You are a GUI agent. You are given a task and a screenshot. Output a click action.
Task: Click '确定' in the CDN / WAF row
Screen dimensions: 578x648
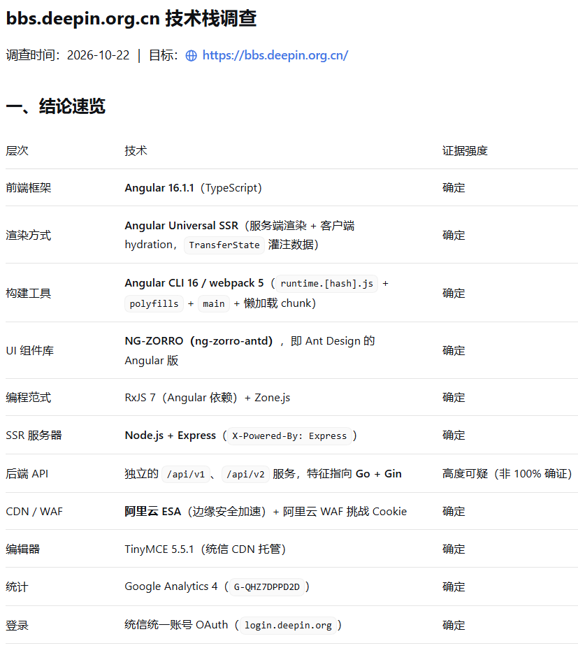pos(454,512)
